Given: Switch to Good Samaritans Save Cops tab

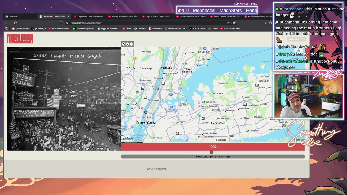Looking at the screenshot, I should [x=191, y=17].
